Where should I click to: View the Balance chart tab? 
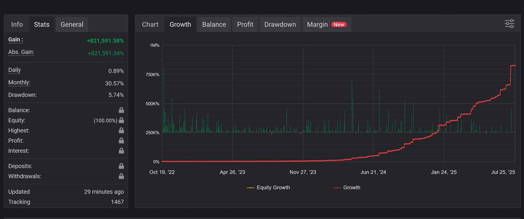tap(214, 24)
